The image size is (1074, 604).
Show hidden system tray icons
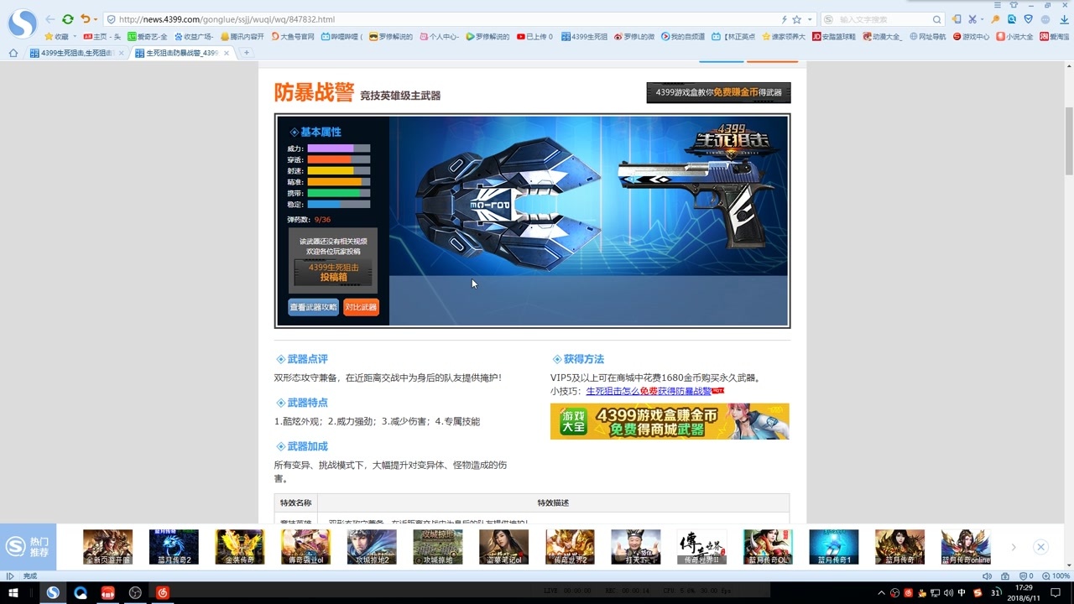tap(883, 592)
